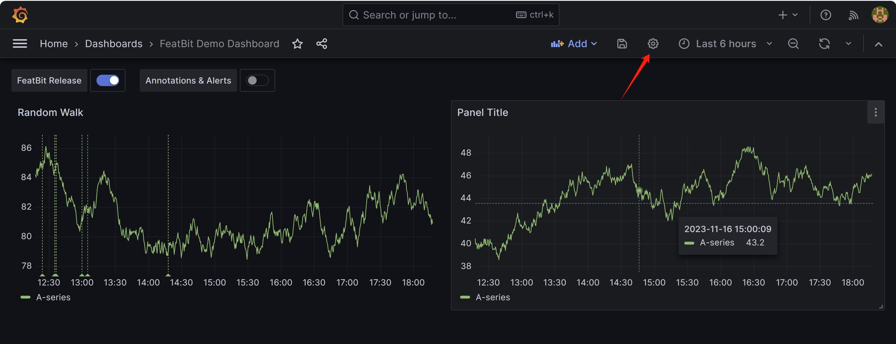Enable the Annotations & Alerts toggle

257,81
